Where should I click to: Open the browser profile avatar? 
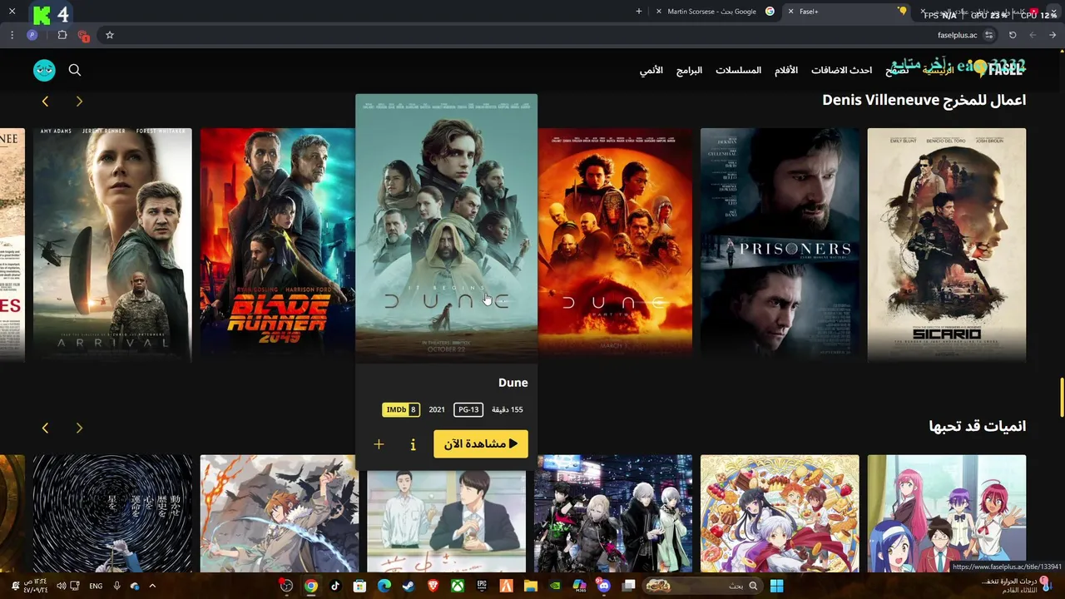coord(32,35)
